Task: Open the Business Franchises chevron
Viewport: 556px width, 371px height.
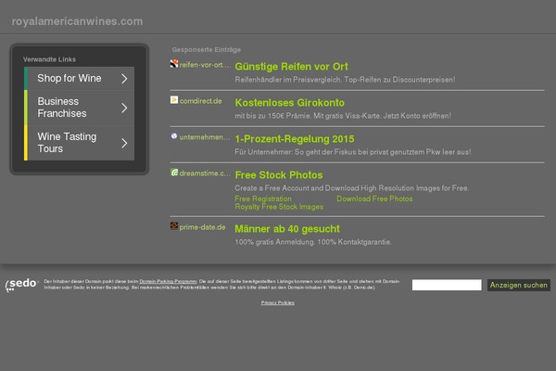Action: (x=124, y=108)
